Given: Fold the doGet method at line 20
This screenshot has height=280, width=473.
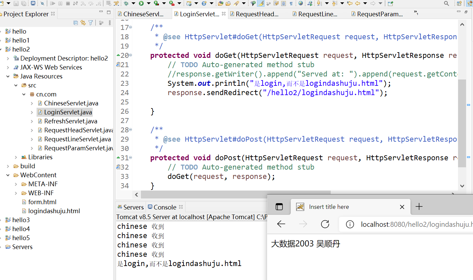Looking at the screenshot, I should 131,55.
